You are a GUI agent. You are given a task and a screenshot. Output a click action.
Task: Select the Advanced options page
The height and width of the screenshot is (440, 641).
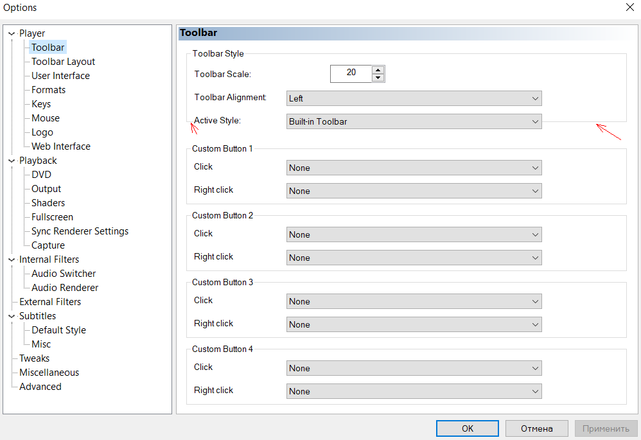[x=40, y=387]
